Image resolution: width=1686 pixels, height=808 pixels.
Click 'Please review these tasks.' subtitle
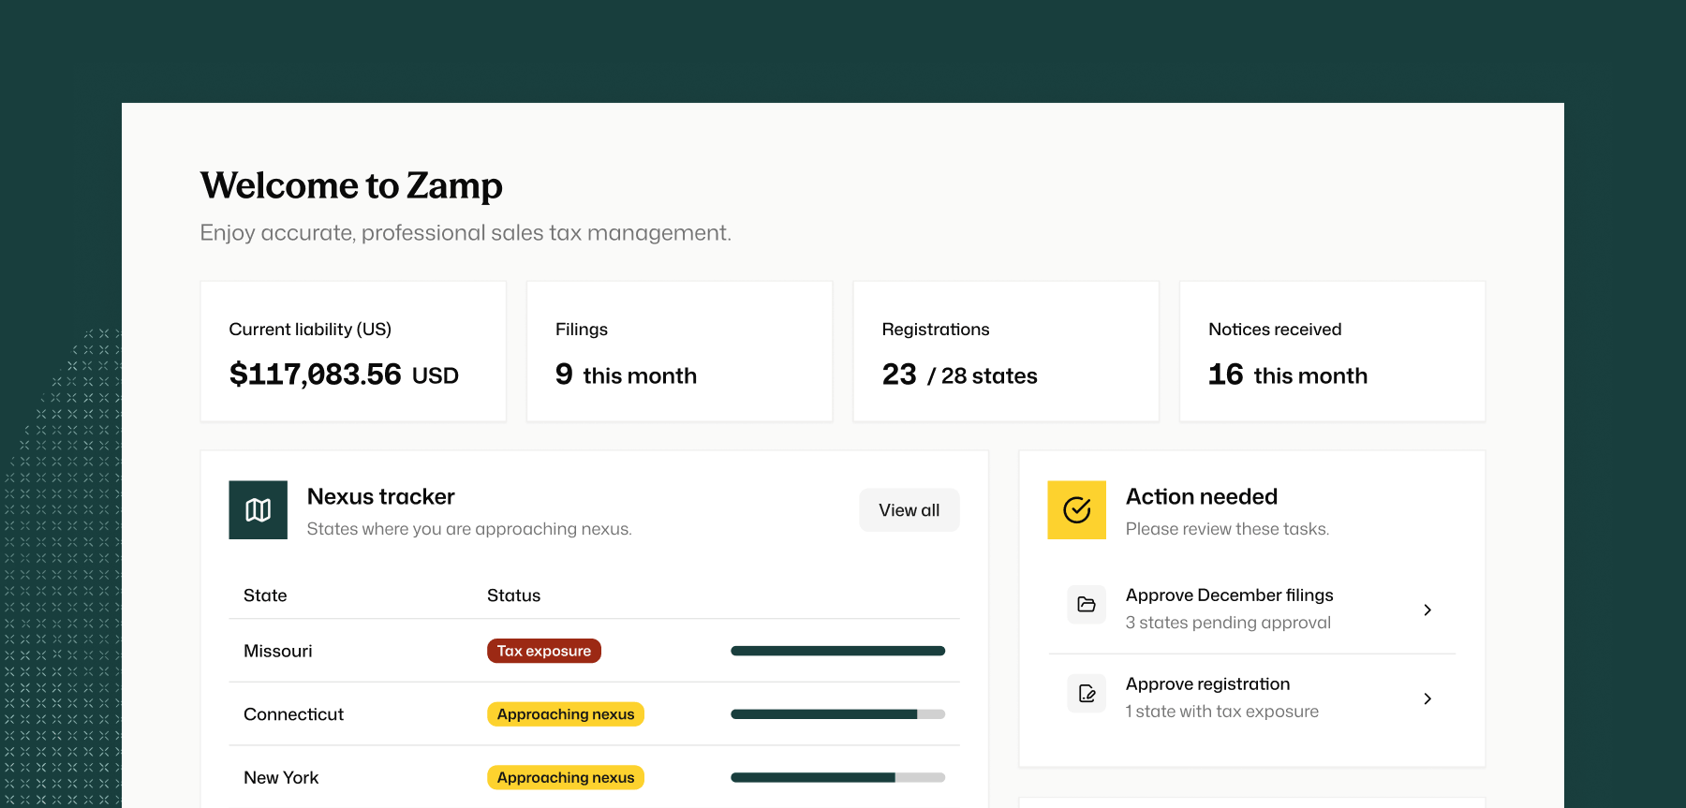coord(1227,529)
